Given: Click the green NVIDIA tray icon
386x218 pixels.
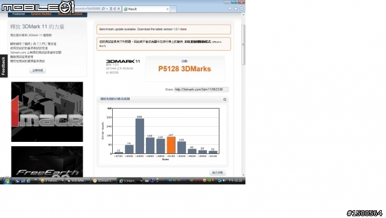Looking at the screenshot, I should point(209,181).
